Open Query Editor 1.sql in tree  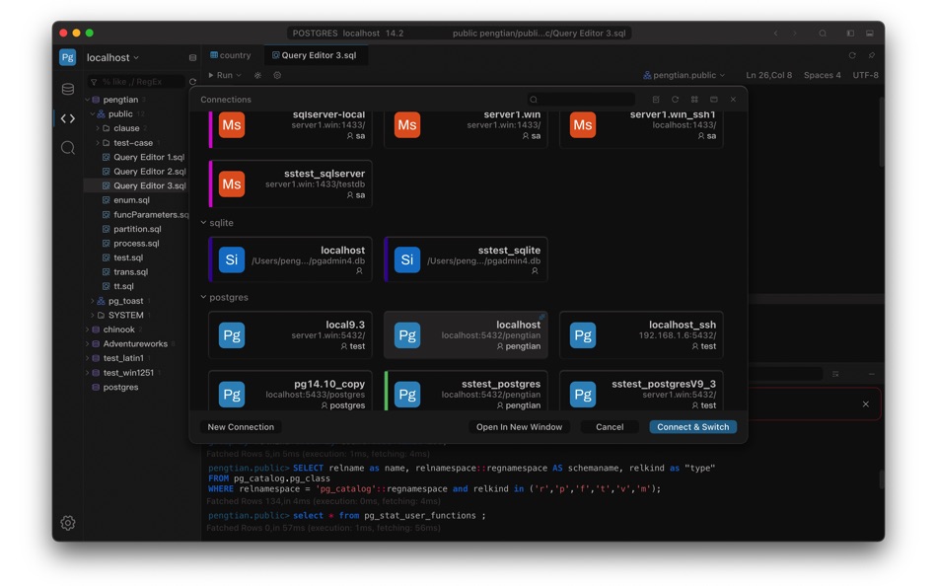(149, 157)
